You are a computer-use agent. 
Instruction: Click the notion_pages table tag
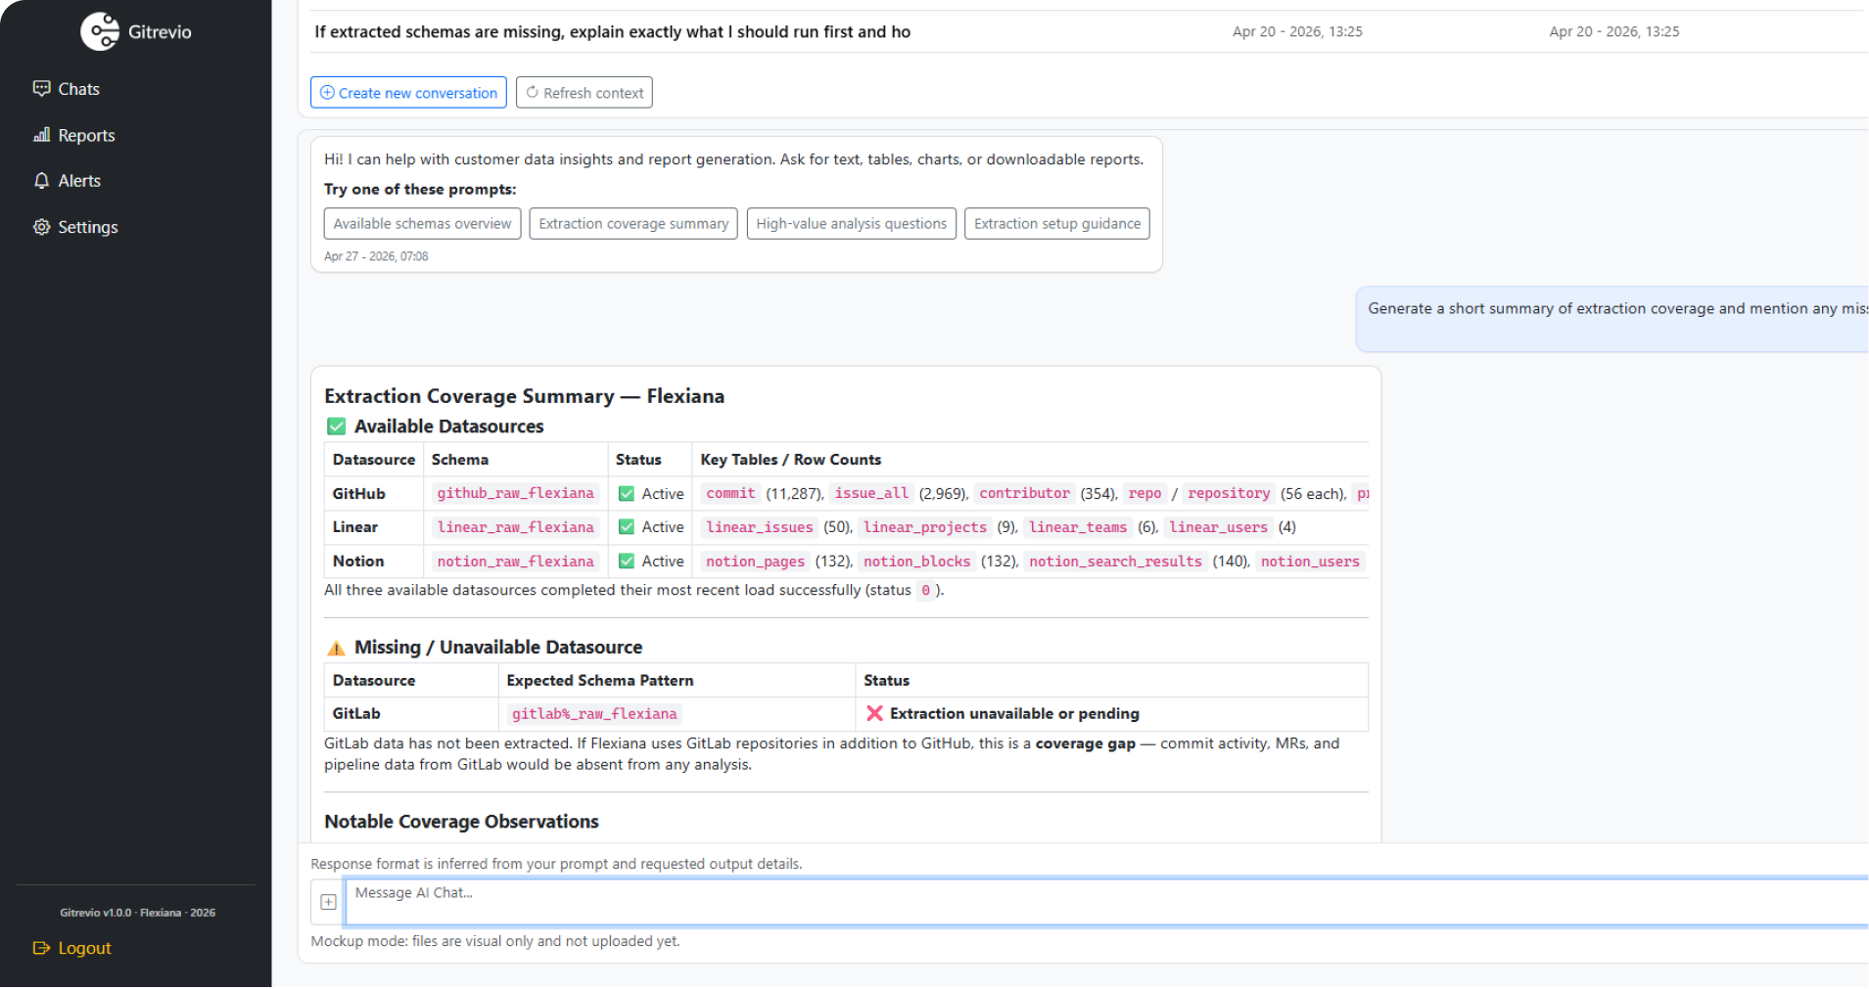755,562
